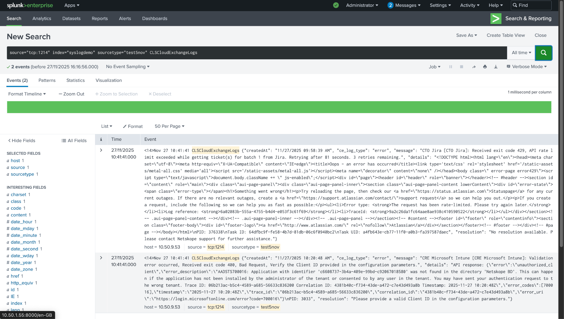Click Create Table View
Image resolution: width=564 pixels, height=319 pixels.
pyautogui.click(x=506, y=35)
